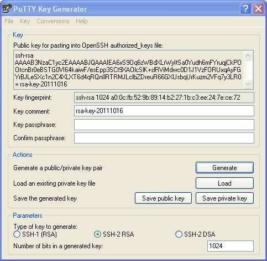
Task: Open the File menu
Action: 9,21
